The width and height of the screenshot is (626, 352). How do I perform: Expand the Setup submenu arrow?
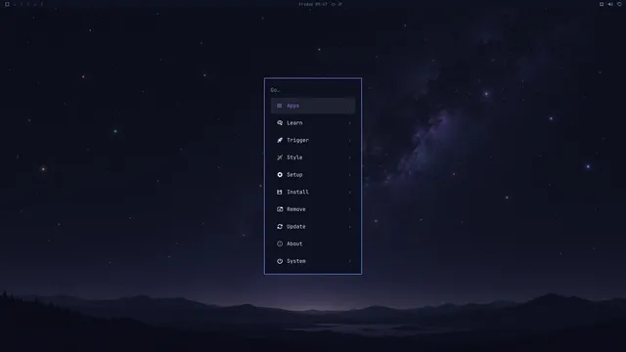coord(350,175)
